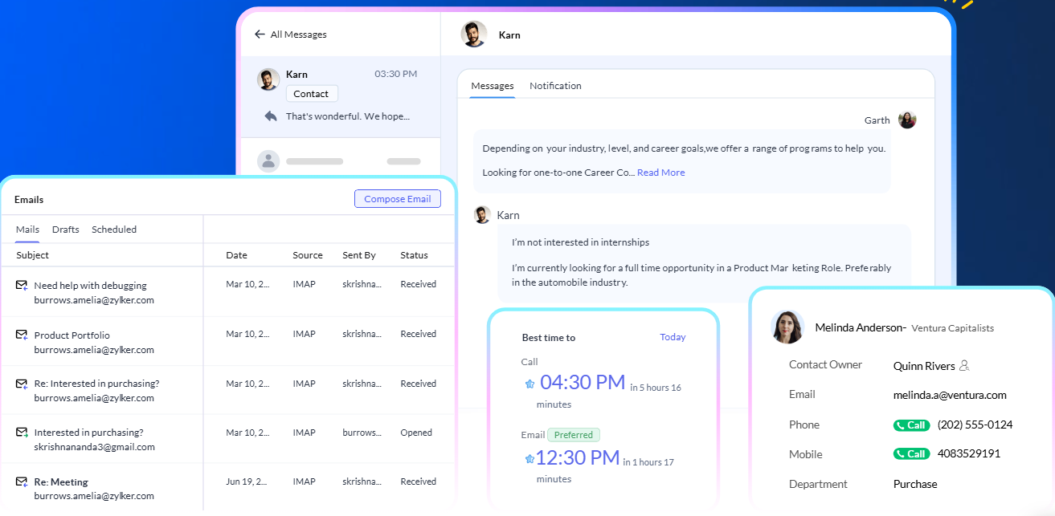
Task: Click 'That's wonderful. We hope...' preview text
Action: 348,116
